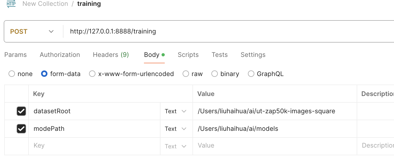
Task: Expand Text type dropdown for modePath
Action: coord(175,129)
